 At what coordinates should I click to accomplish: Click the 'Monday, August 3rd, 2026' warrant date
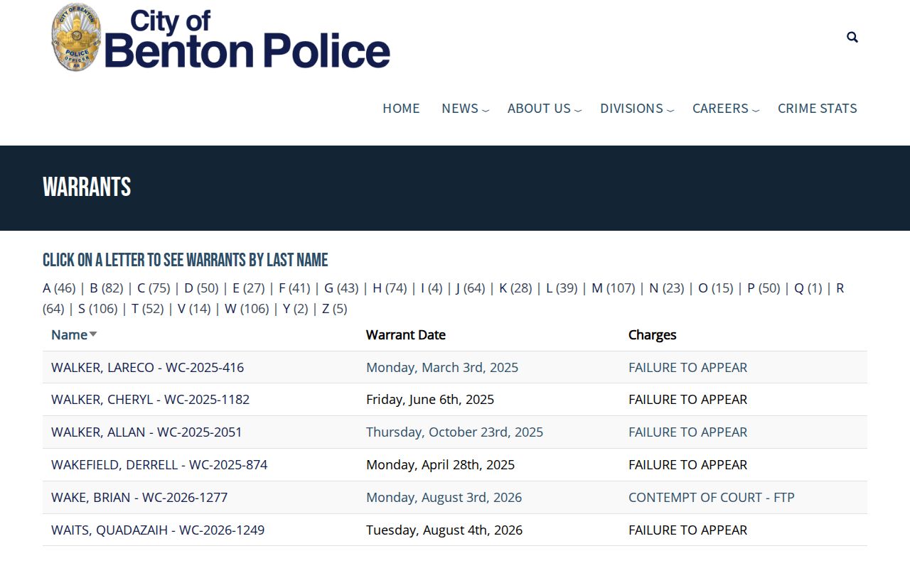tap(444, 498)
